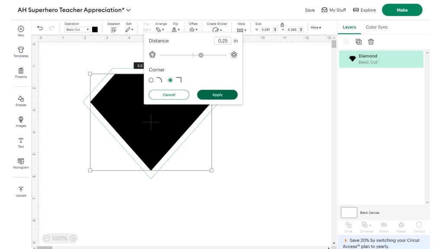
Task: Click the height size field
Action: point(292,29)
